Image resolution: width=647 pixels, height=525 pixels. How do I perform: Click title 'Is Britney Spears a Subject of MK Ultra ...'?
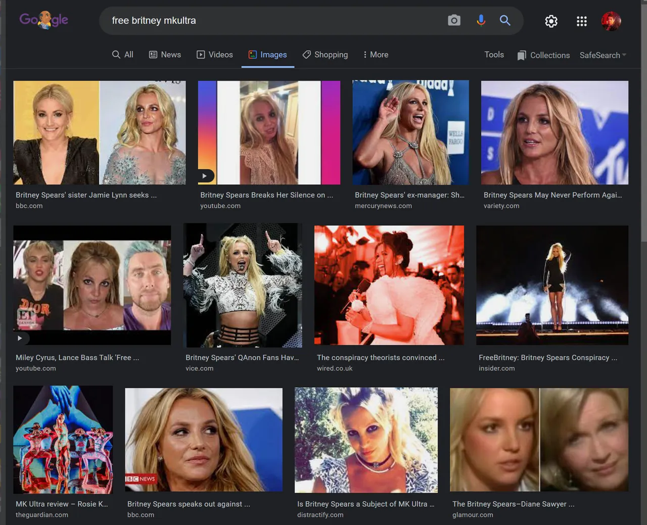click(x=365, y=504)
